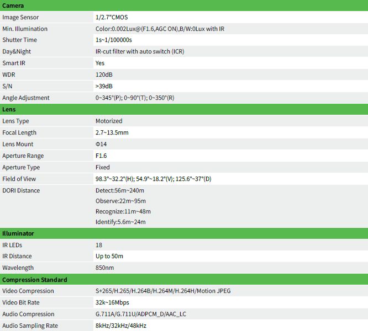Select the Aperture Type label

point(21,168)
